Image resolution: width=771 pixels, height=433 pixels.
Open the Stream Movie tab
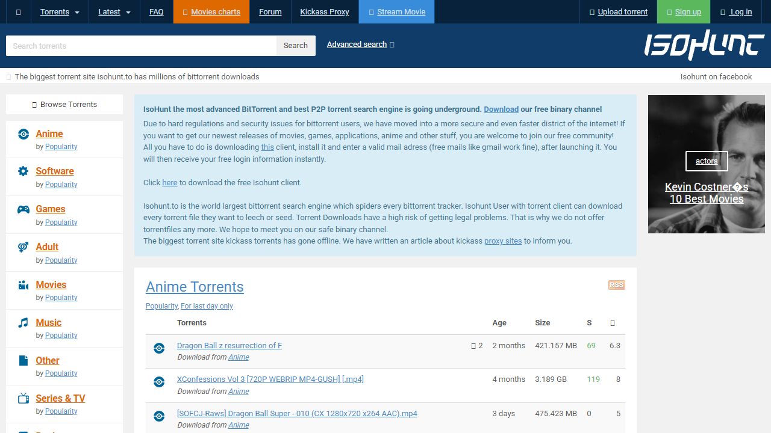pos(397,12)
